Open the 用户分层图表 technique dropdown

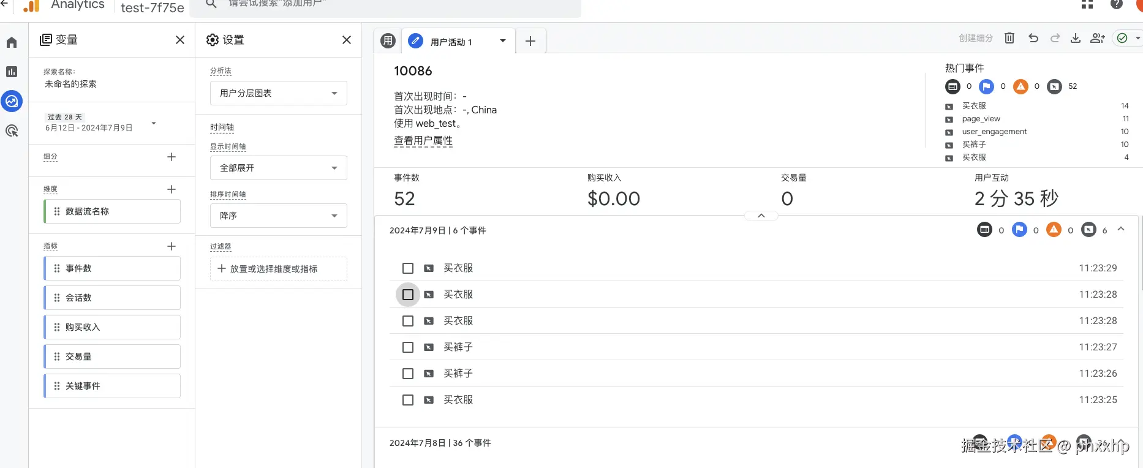tap(279, 93)
